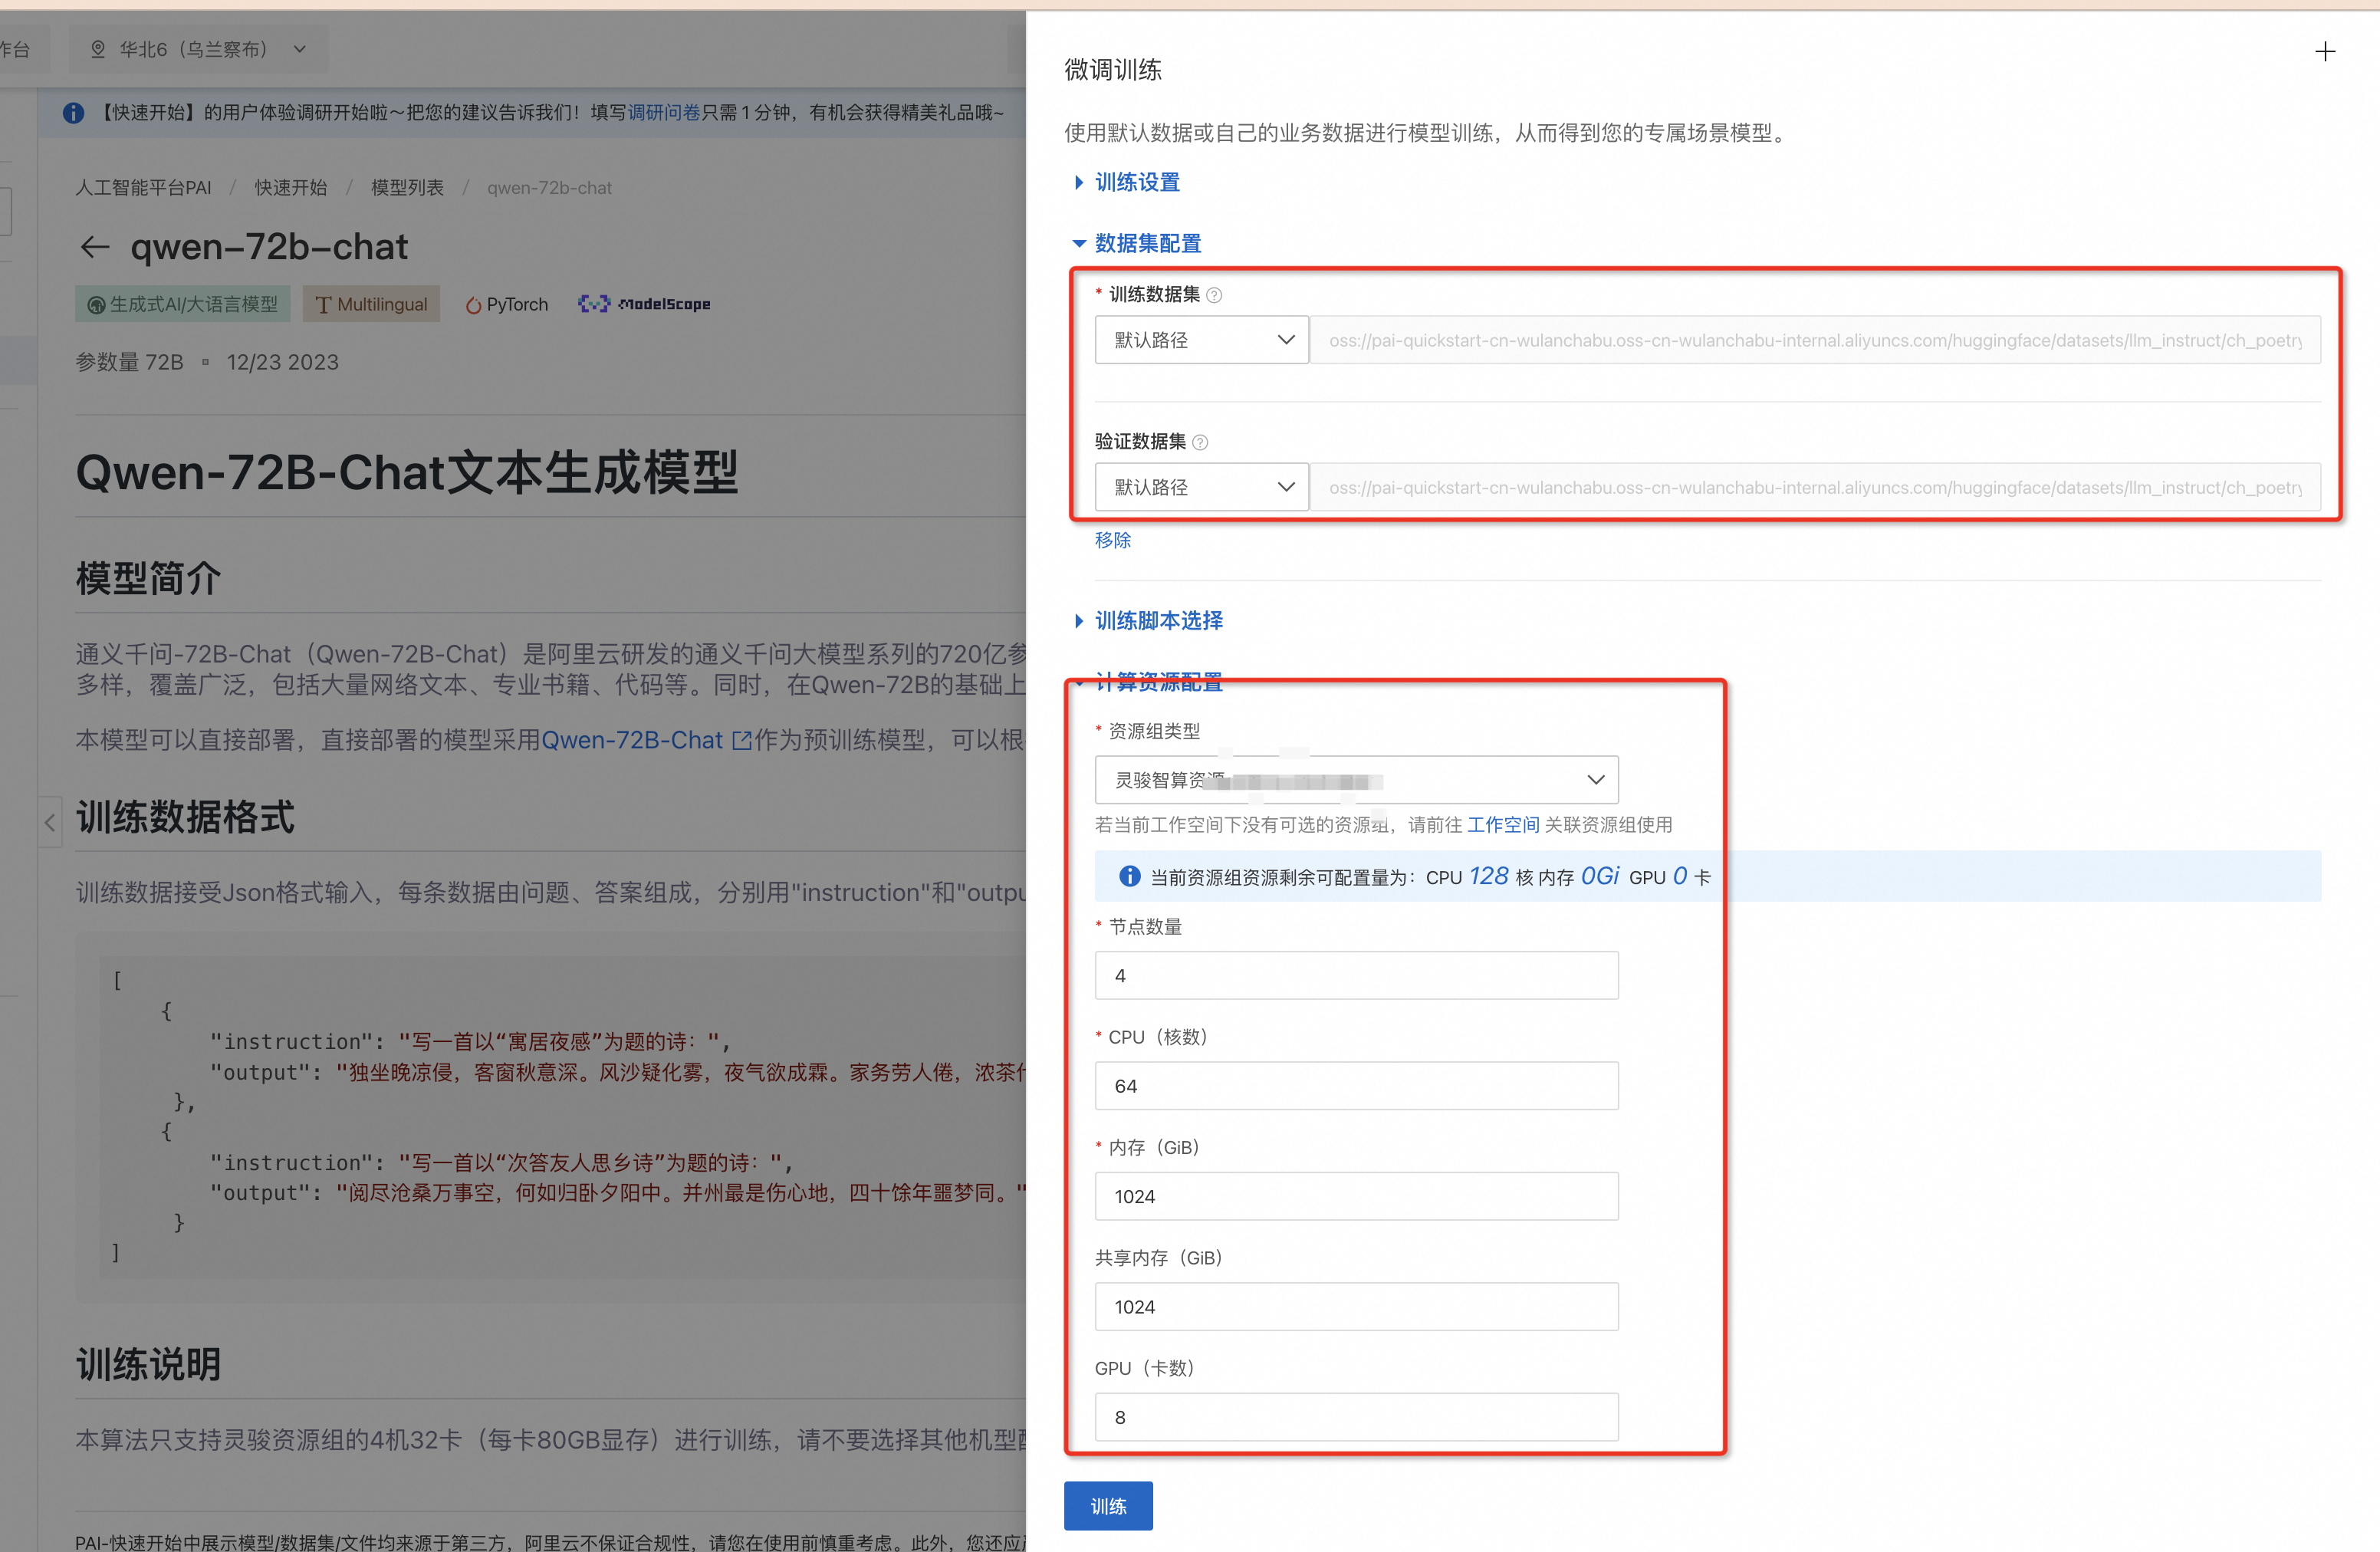Click the 节点数量 input field
2380x1552 pixels.
click(1356, 975)
